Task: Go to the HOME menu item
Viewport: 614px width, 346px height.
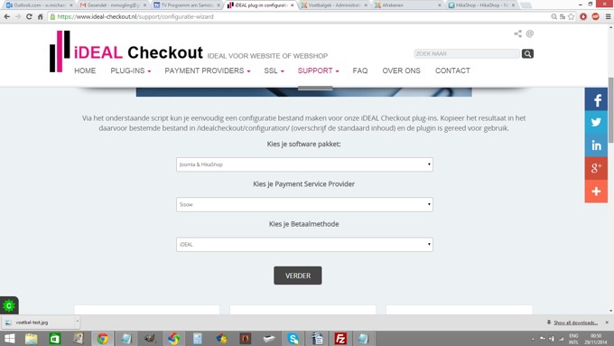Action: (85, 71)
